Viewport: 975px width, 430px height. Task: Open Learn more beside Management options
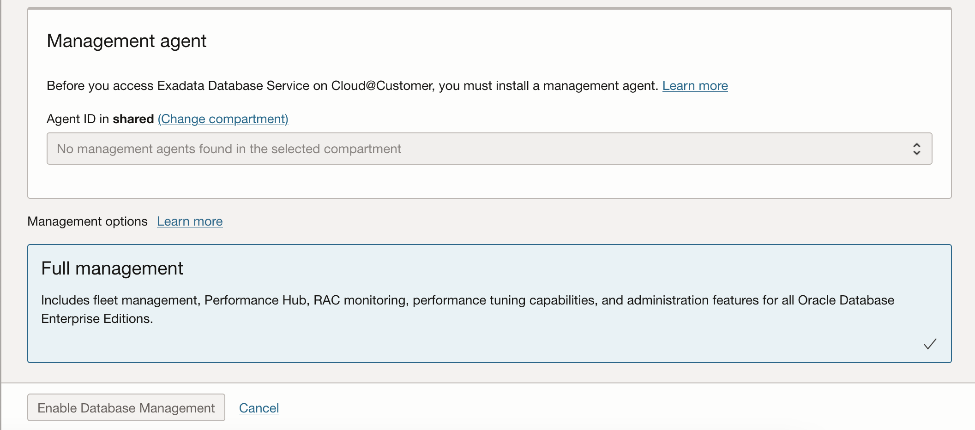(190, 221)
